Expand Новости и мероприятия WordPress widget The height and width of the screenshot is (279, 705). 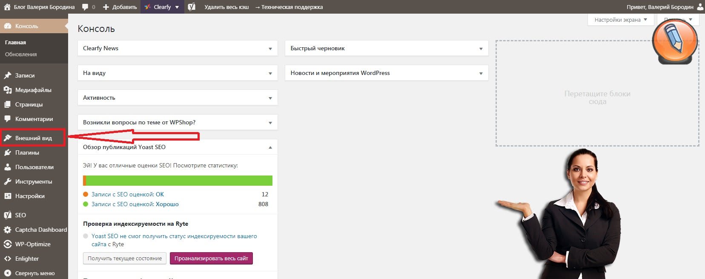[x=481, y=73]
